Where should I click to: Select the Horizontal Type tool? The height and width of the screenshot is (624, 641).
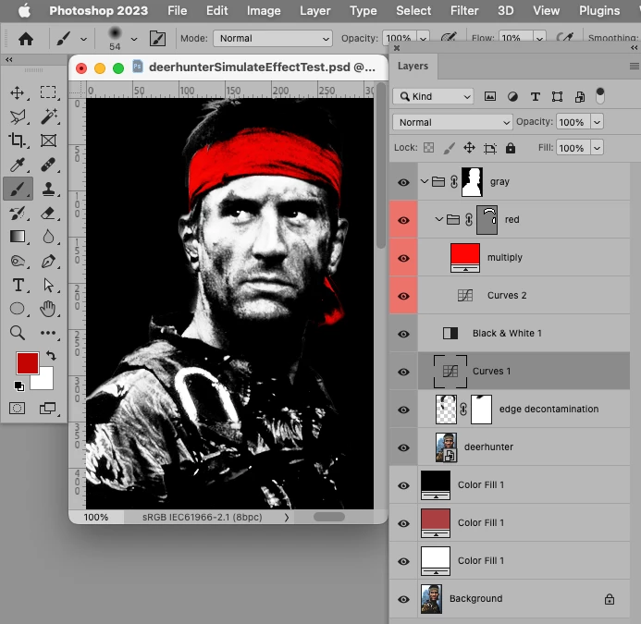point(18,285)
